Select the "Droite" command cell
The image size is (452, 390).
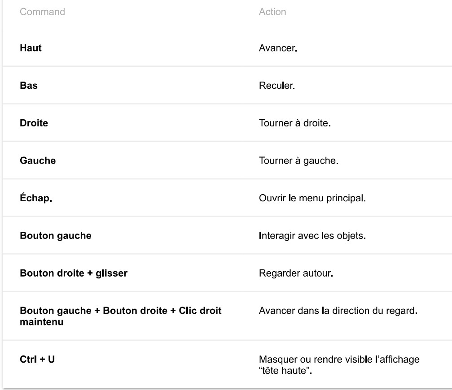click(34, 122)
